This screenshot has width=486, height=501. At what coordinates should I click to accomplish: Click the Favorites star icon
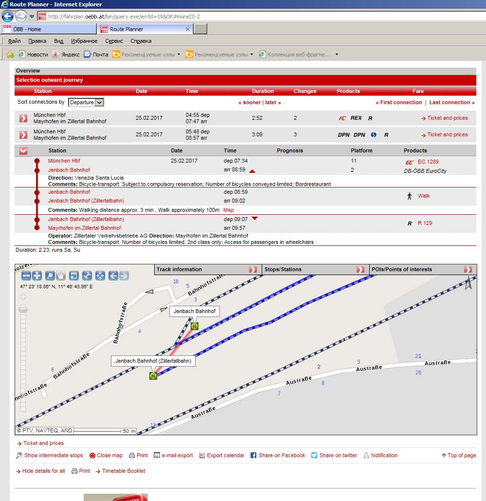10,55
